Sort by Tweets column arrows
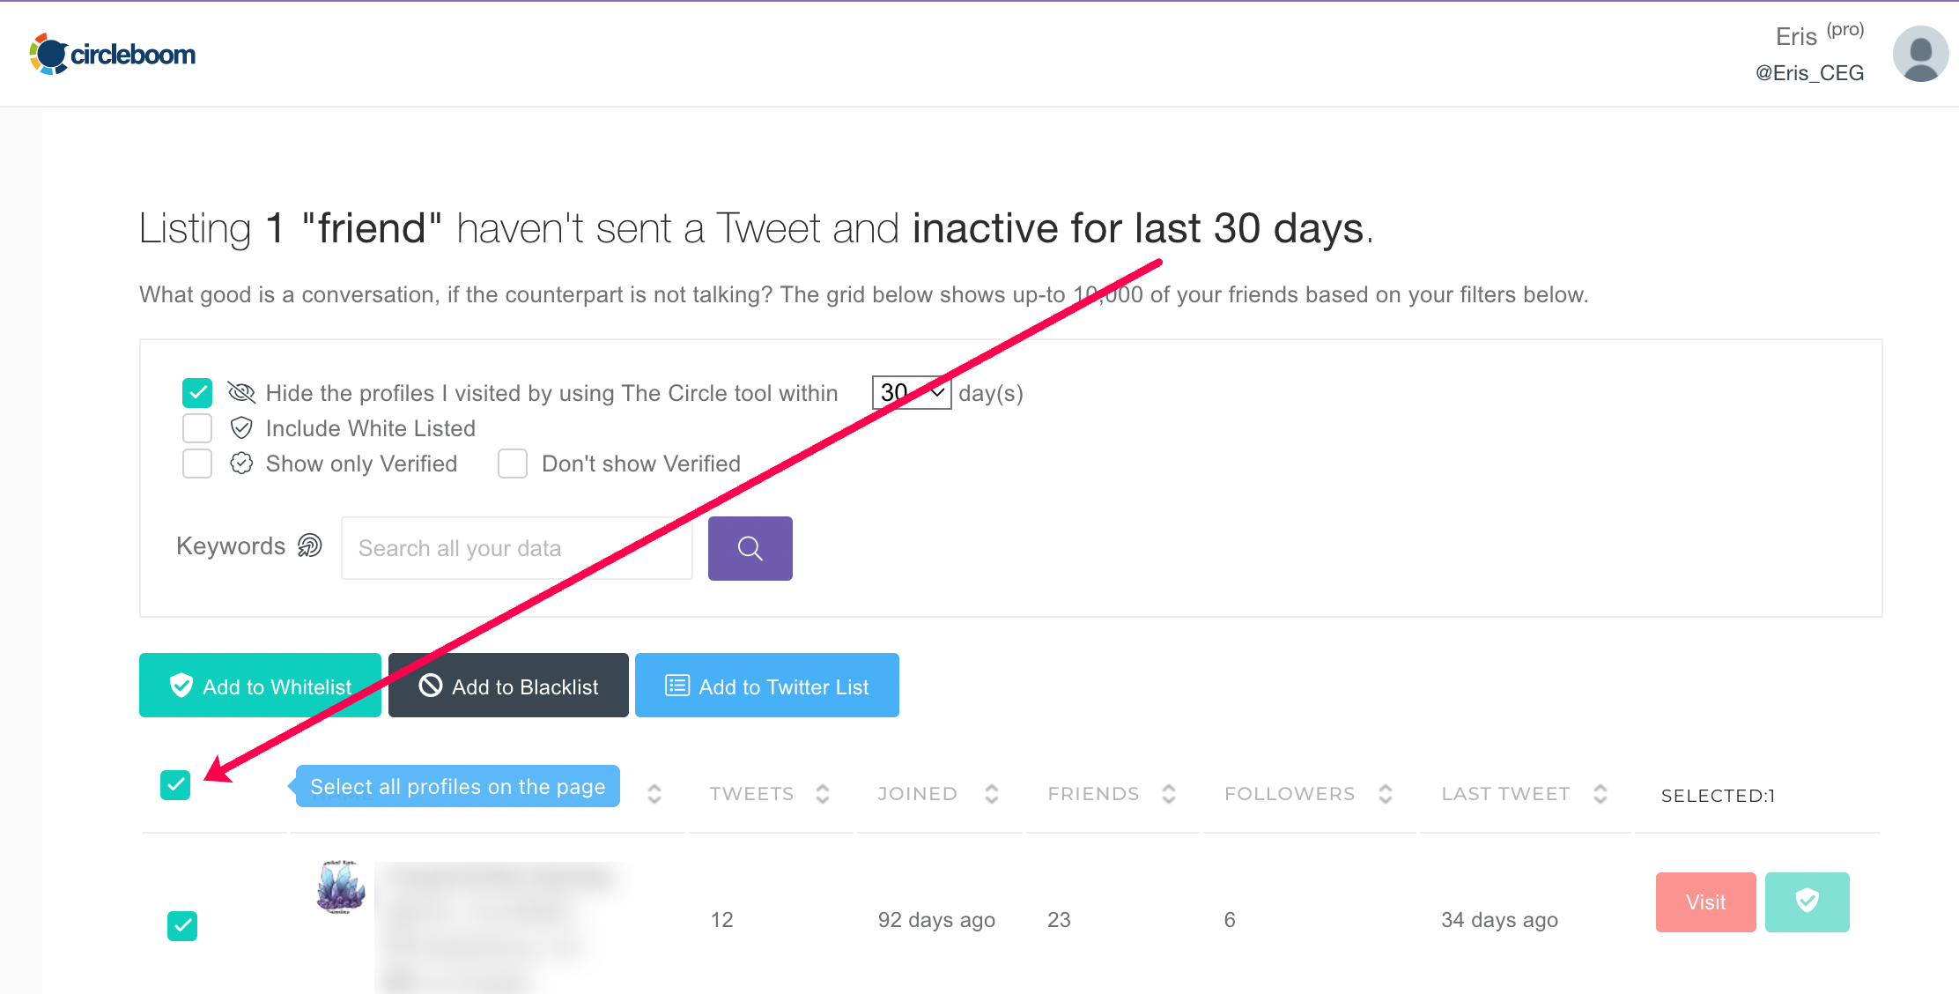1959x994 pixels. pyautogui.click(x=823, y=794)
